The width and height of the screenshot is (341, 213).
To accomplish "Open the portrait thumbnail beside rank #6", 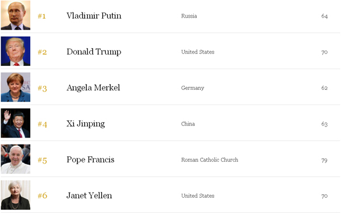I will pos(15,195).
